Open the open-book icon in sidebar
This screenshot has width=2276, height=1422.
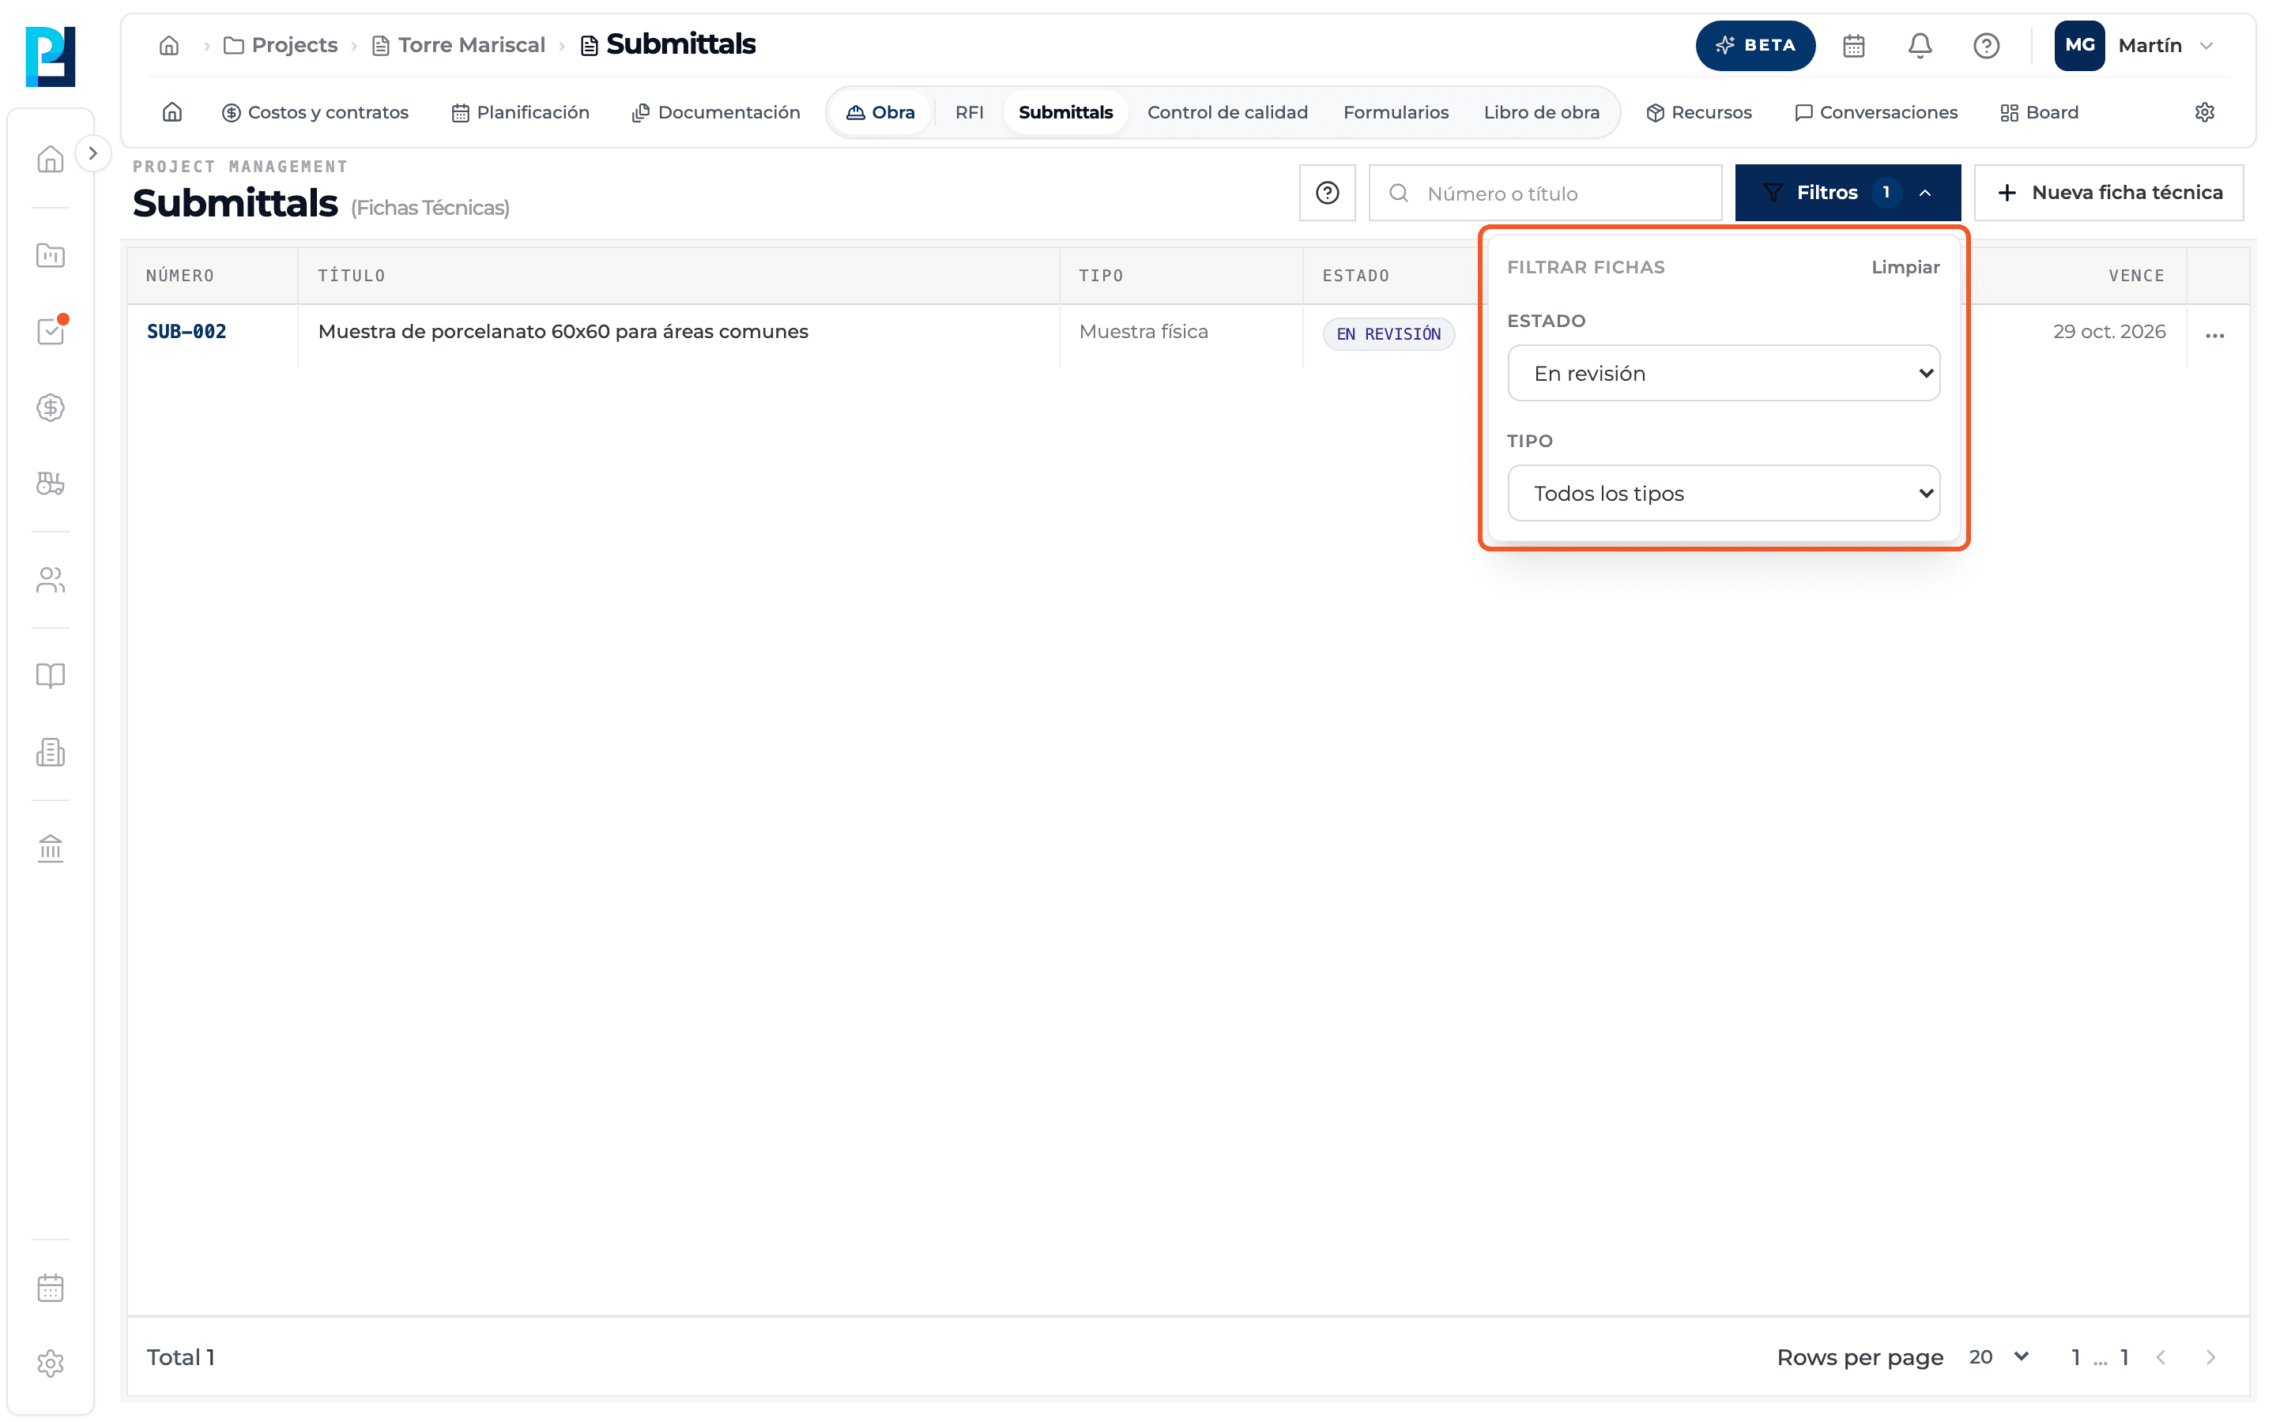[50, 676]
